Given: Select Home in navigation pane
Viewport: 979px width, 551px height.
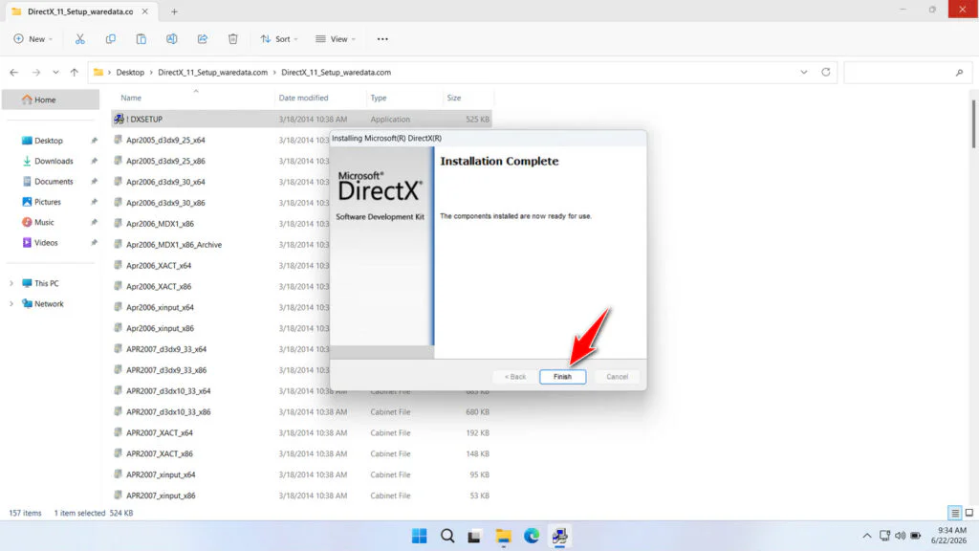Looking at the screenshot, I should pyautogui.click(x=51, y=99).
